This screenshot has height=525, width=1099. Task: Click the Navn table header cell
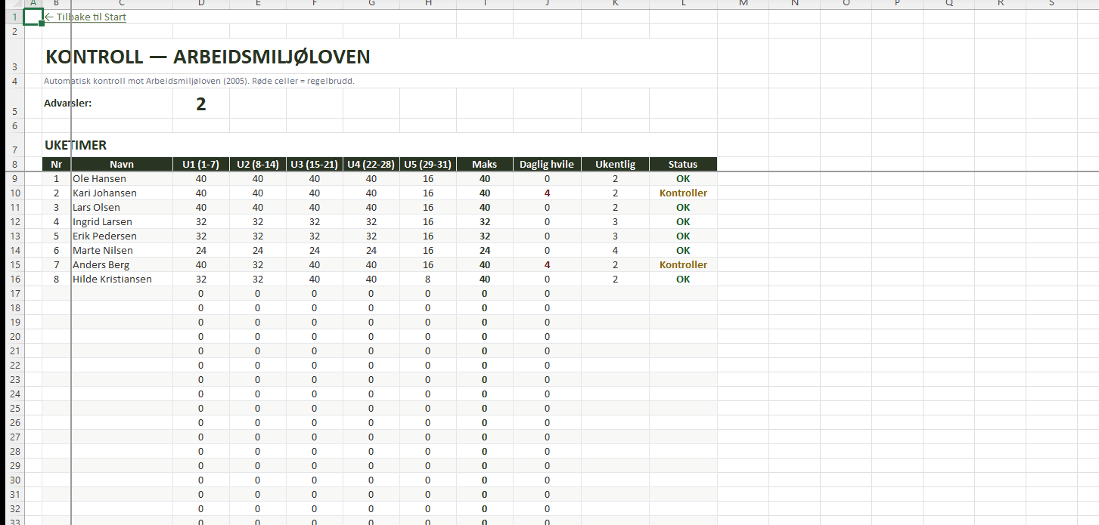coord(121,164)
